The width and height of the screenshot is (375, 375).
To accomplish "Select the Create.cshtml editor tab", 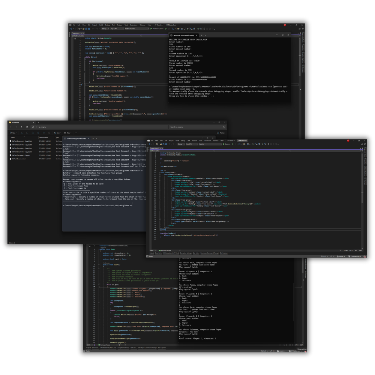I will pos(154,148).
